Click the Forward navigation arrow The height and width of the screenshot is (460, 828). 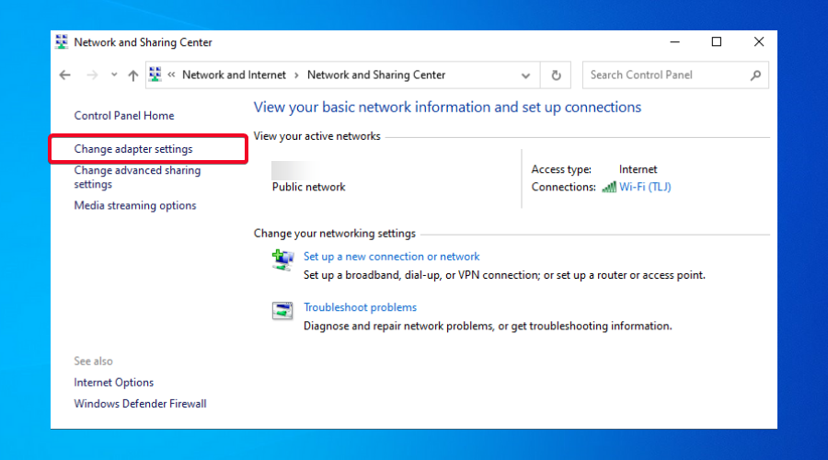[92, 75]
